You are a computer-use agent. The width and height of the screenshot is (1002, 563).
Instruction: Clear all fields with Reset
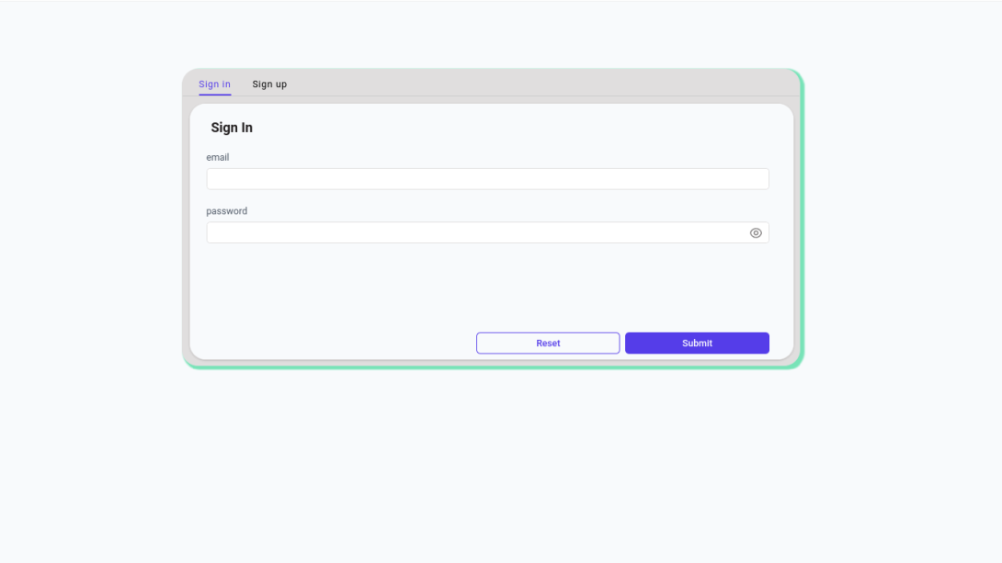[547, 343]
